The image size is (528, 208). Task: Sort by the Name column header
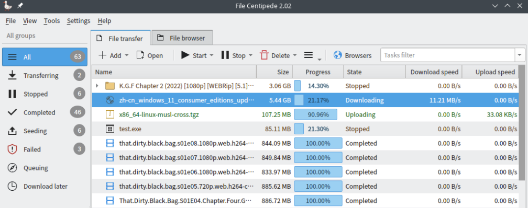tap(174, 72)
